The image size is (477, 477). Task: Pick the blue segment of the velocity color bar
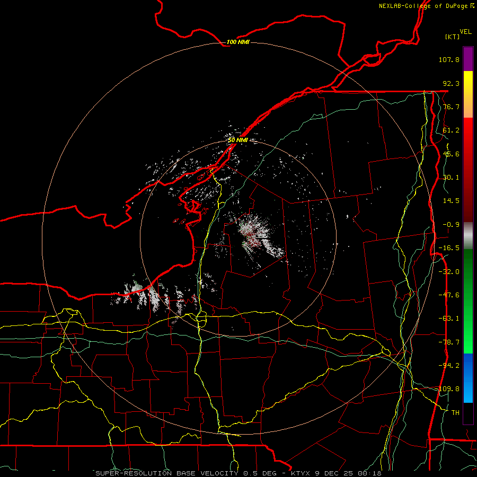point(468,378)
